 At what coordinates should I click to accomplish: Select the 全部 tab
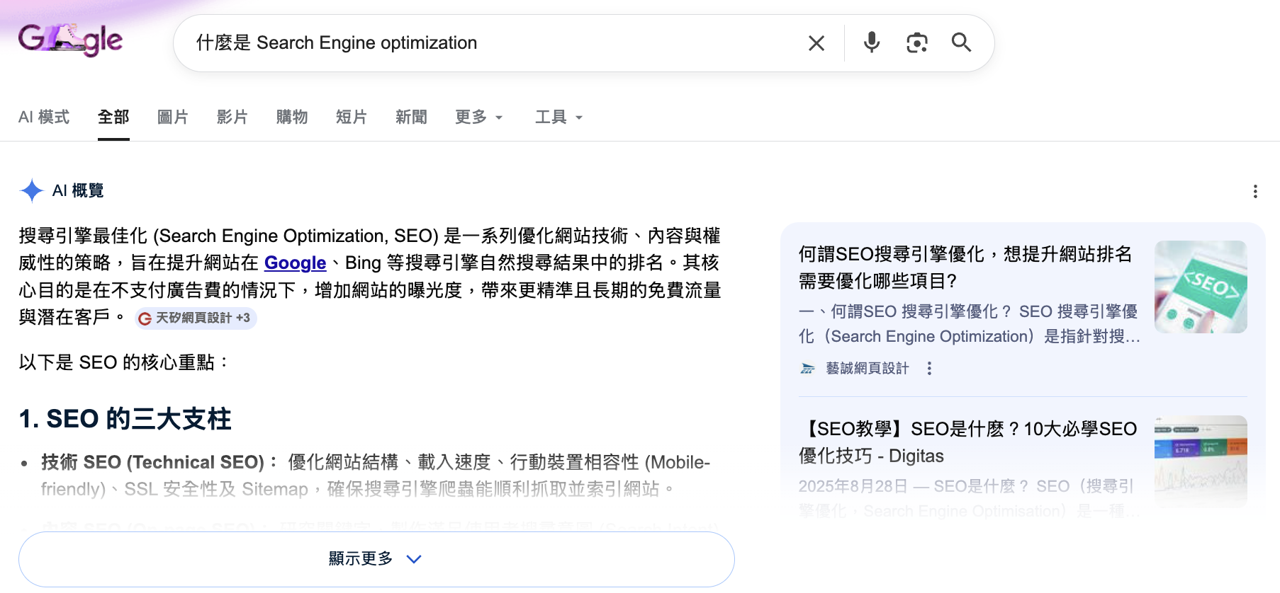(113, 117)
